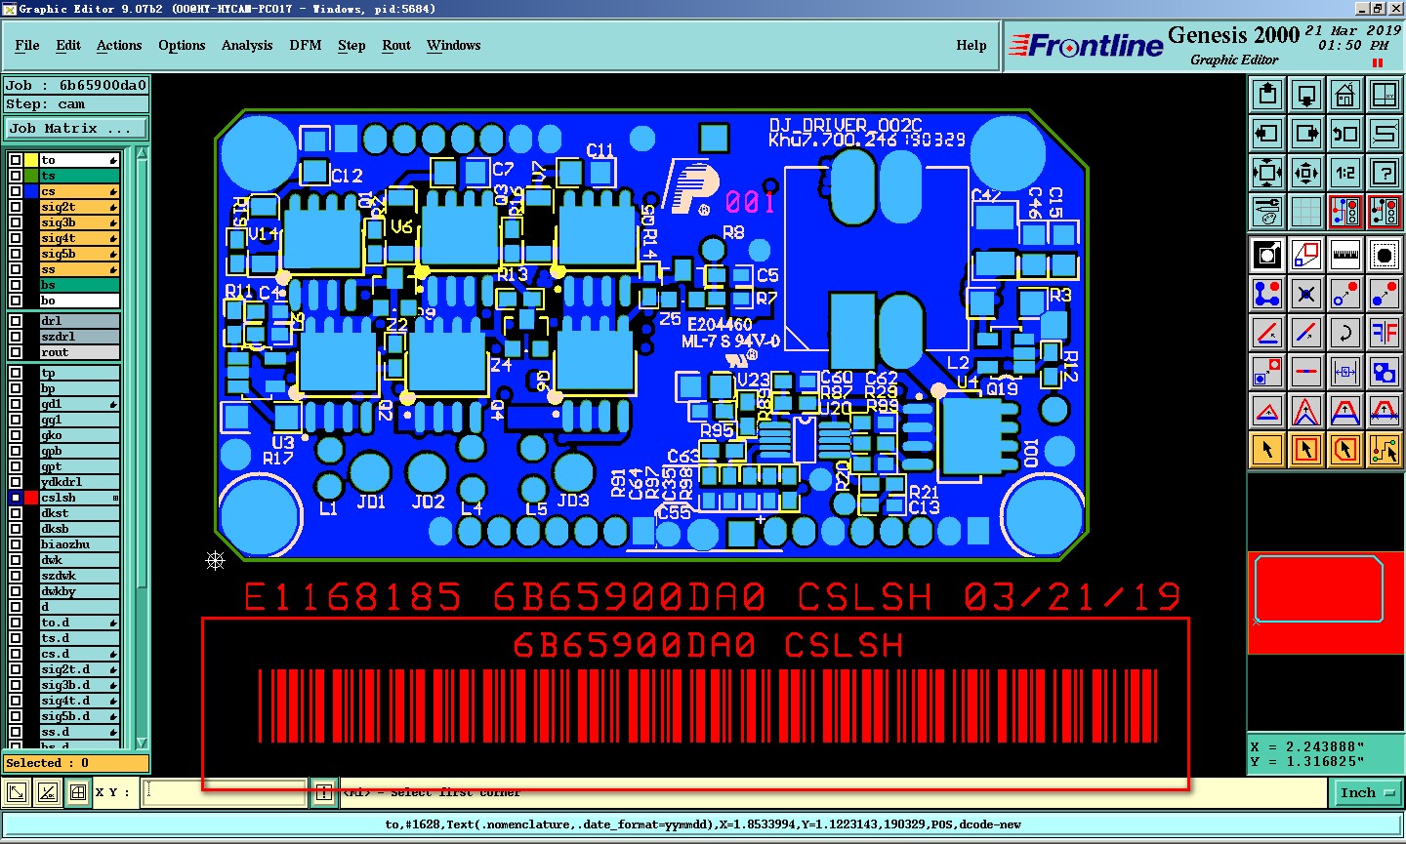
Task: Click the previous zoom icon
Action: (x=1345, y=134)
